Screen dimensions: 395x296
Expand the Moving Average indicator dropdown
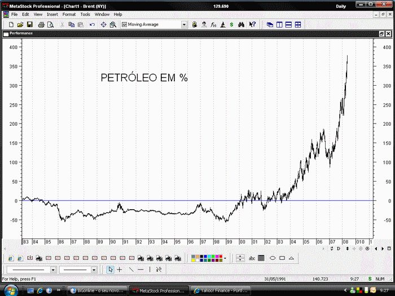184,25
